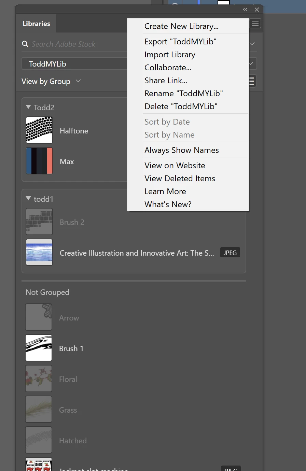Select the Grass brush thumbnail
Image resolution: width=306 pixels, height=471 pixels.
(39, 409)
